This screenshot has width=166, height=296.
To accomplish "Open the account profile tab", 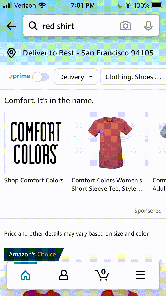I will click(x=64, y=275).
